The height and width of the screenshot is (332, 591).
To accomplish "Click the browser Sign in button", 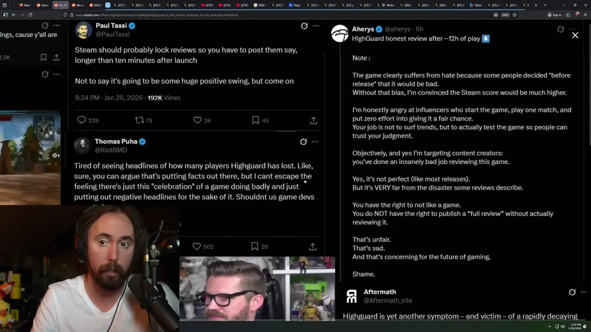I will [x=555, y=15].
